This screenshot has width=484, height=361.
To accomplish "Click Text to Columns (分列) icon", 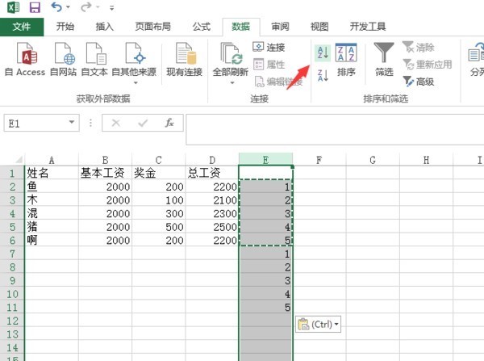I will coord(476,60).
